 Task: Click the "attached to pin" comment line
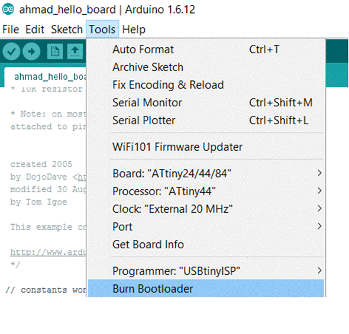click(48, 127)
